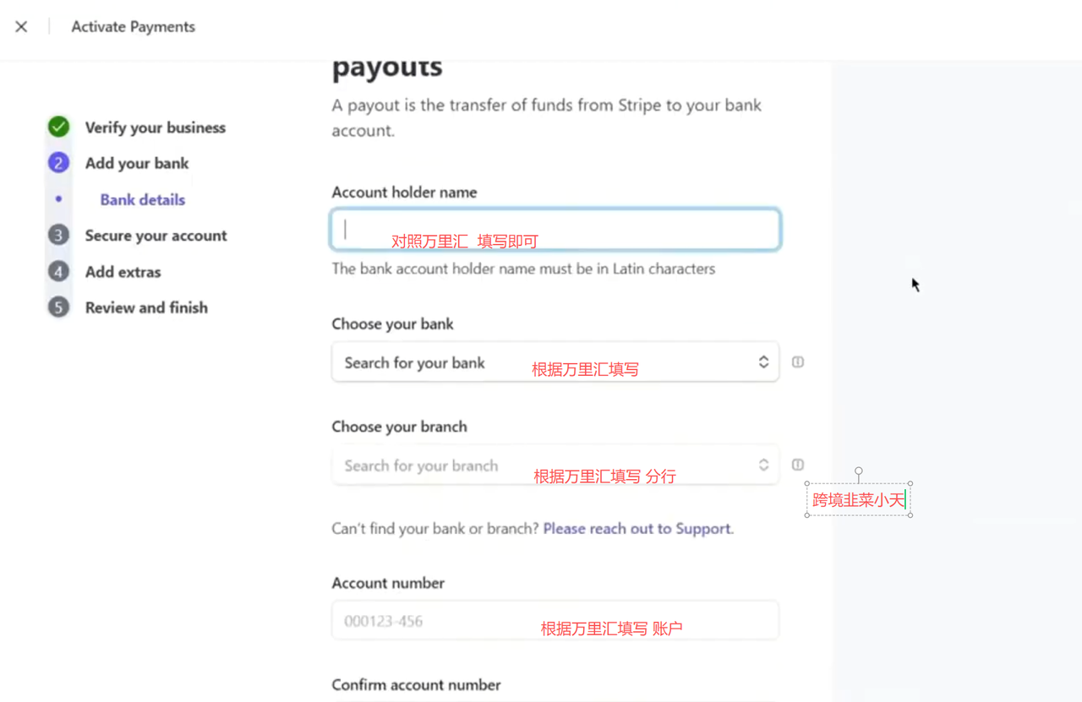The width and height of the screenshot is (1082, 702).
Task: Go to Secure your account step
Action: (156, 236)
